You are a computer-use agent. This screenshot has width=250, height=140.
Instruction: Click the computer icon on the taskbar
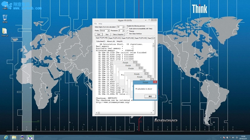click(22, 137)
